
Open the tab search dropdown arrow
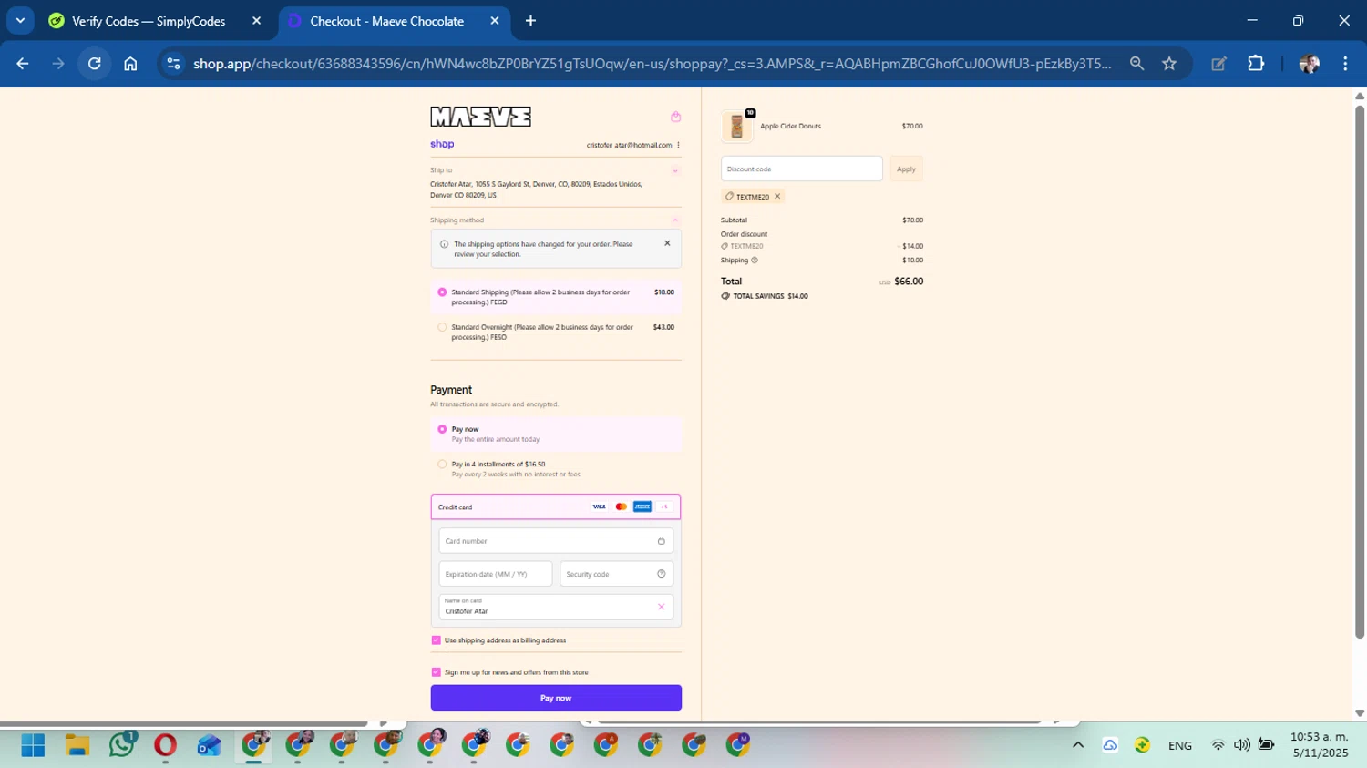click(20, 21)
